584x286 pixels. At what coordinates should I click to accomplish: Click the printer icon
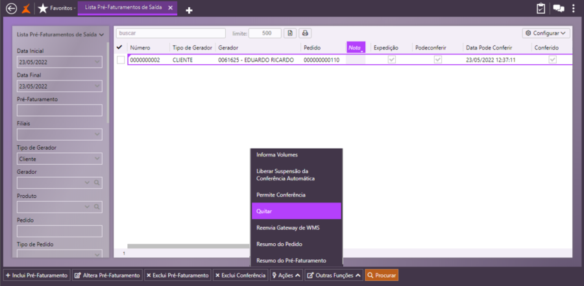tap(305, 33)
